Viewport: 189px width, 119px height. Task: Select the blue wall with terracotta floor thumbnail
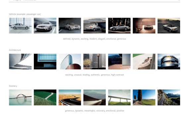pyautogui.click(x=119, y=61)
